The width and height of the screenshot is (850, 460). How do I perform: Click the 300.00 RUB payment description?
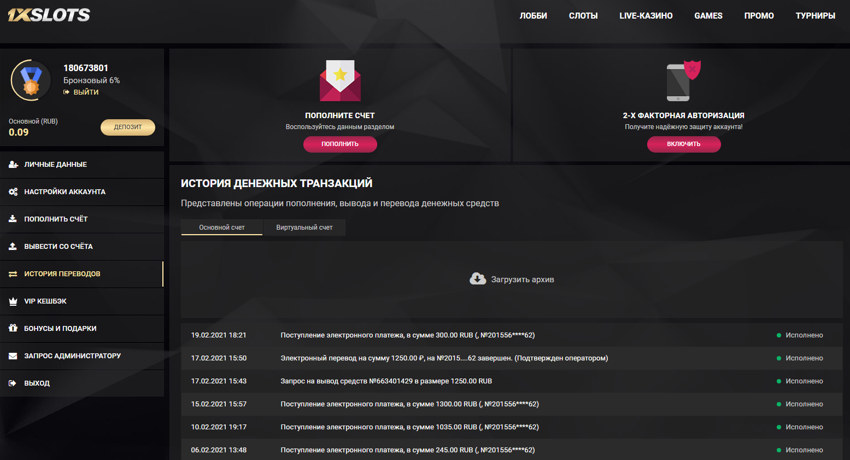(x=408, y=335)
